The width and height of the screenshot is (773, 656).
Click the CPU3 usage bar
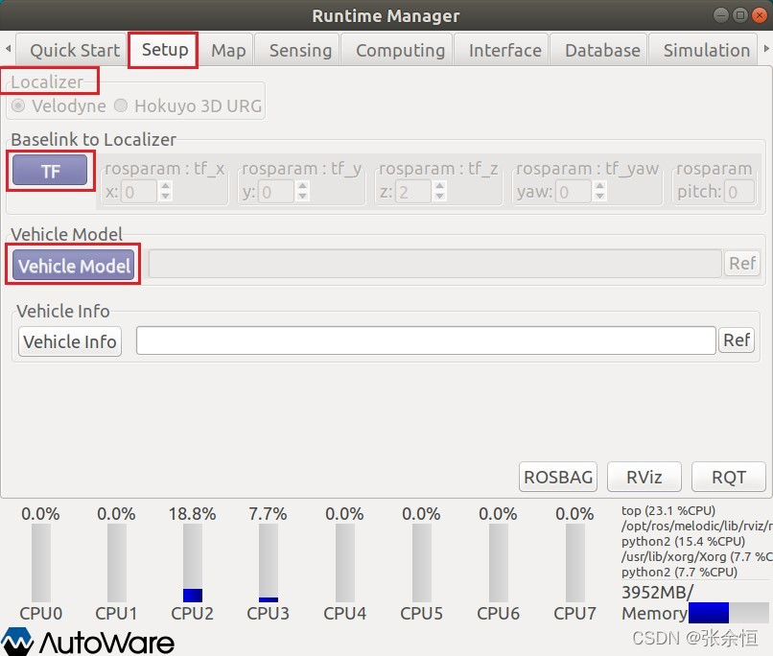tap(269, 562)
